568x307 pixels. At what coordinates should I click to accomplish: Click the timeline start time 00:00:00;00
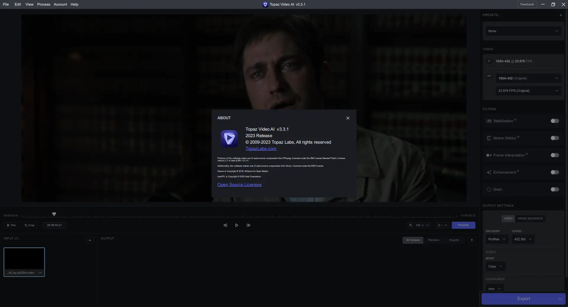coord(11,216)
